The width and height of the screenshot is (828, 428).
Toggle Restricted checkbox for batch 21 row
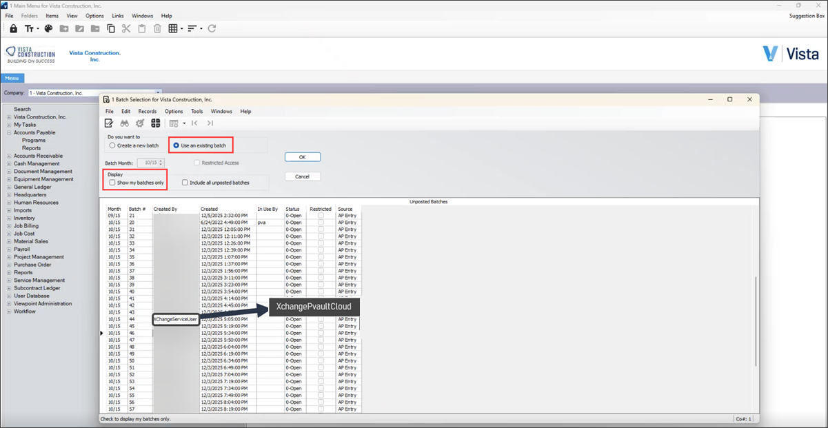point(321,216)
